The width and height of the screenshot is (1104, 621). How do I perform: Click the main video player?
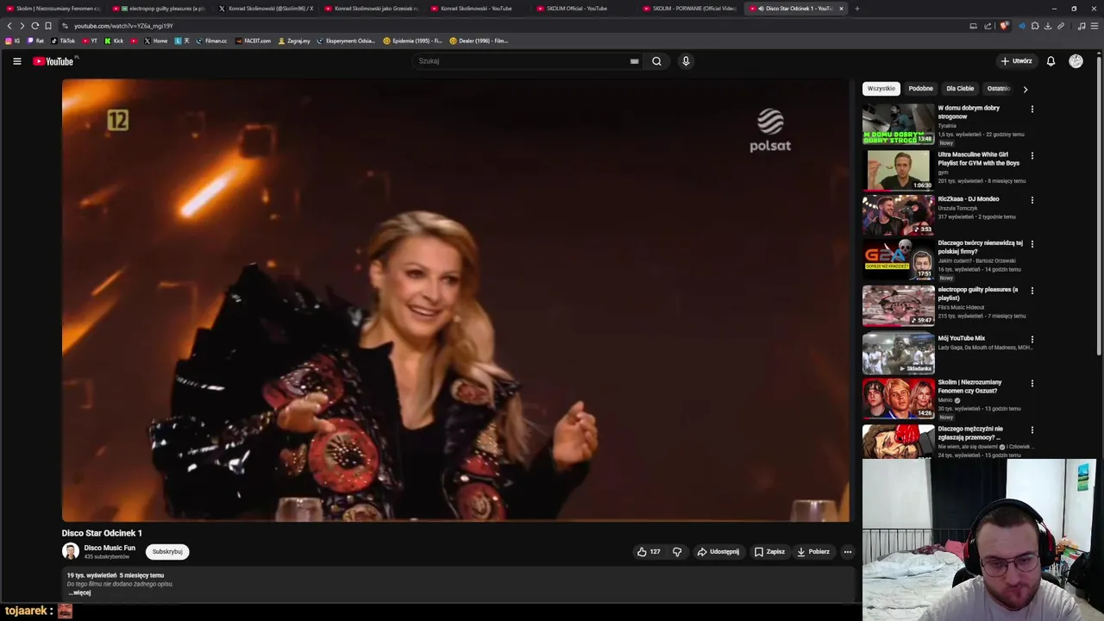(455, 300)
